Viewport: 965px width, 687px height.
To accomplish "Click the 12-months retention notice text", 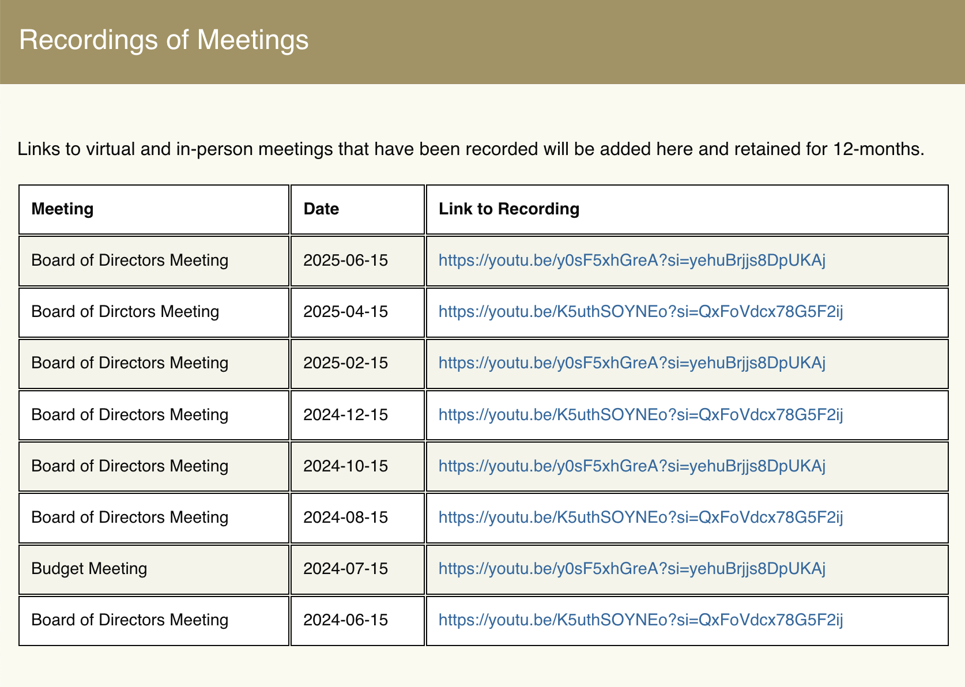I will pos(471,149).
